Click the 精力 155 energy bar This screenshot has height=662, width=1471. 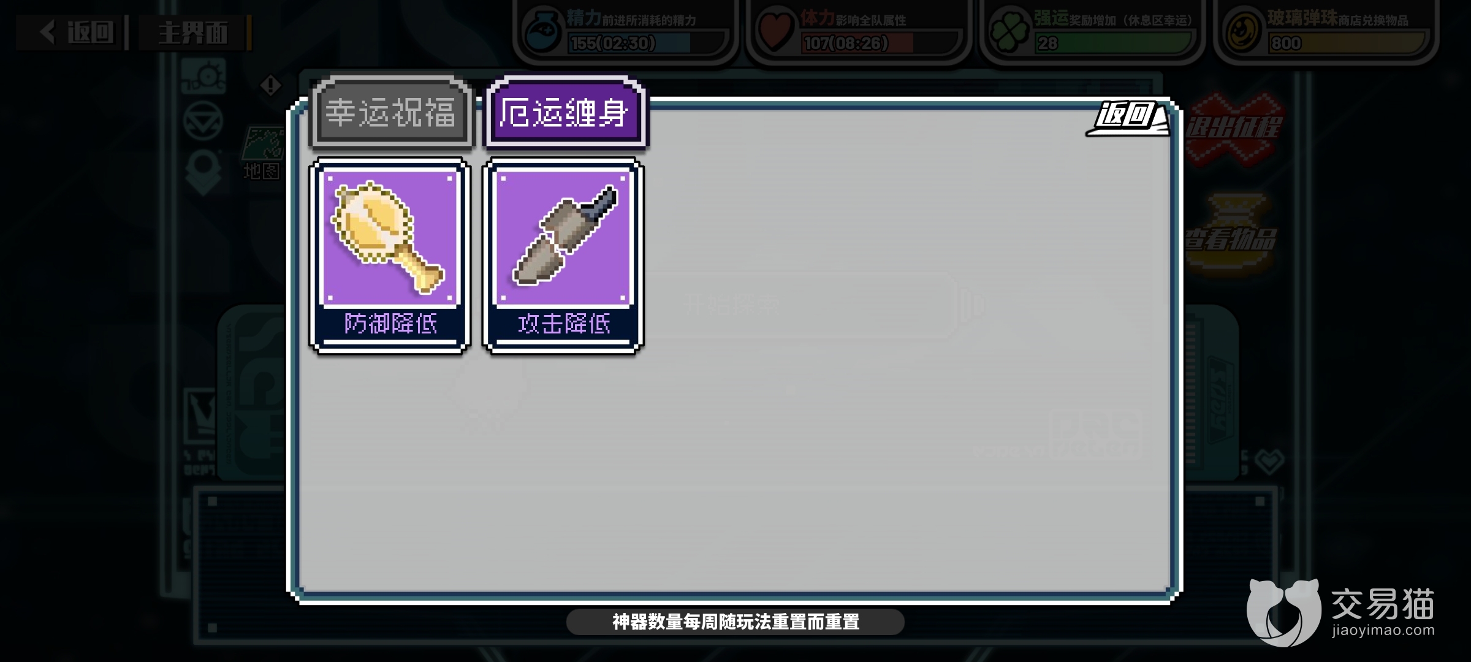[x=647, y=43]
